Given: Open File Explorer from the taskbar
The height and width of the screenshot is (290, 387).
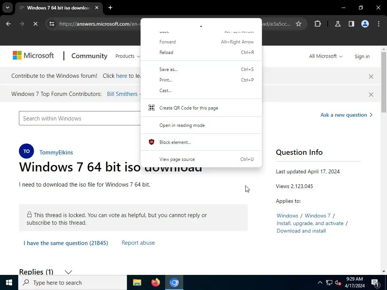Looking at the screenshot, I should [137, 282].
